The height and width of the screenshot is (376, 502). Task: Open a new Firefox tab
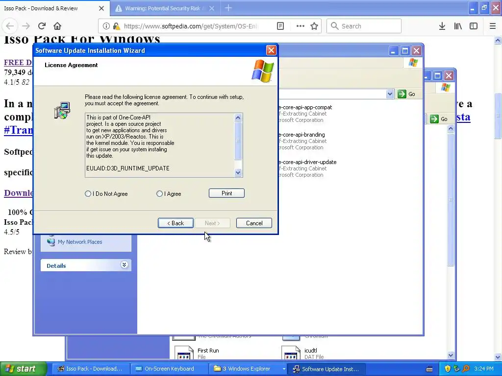tap(228, 8)
